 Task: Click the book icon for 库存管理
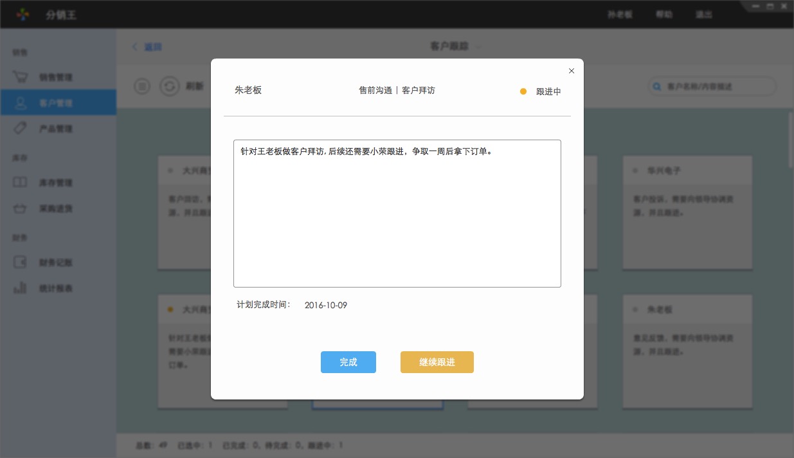[21, 183]
